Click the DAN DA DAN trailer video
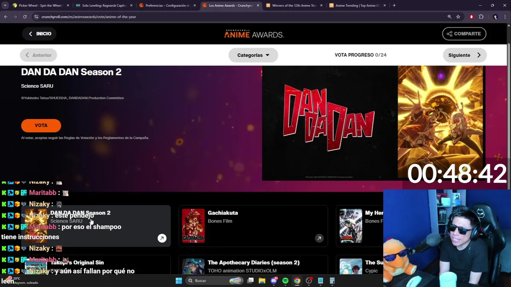Screen dimensions: 511x287 click(329, 124)
